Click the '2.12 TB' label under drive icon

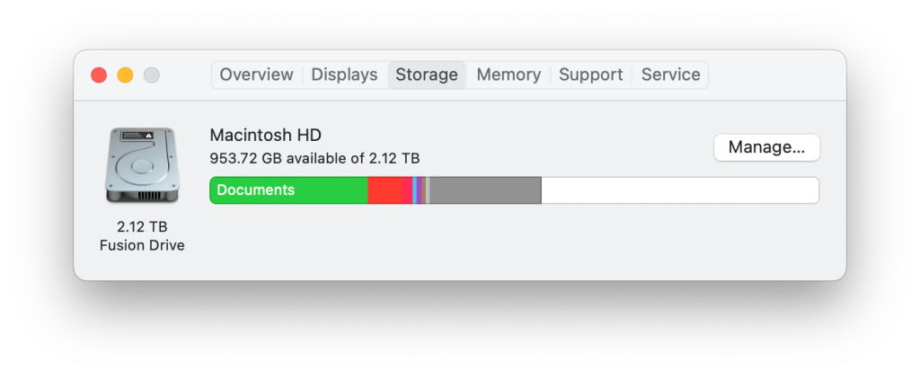[x=141, y=226]
